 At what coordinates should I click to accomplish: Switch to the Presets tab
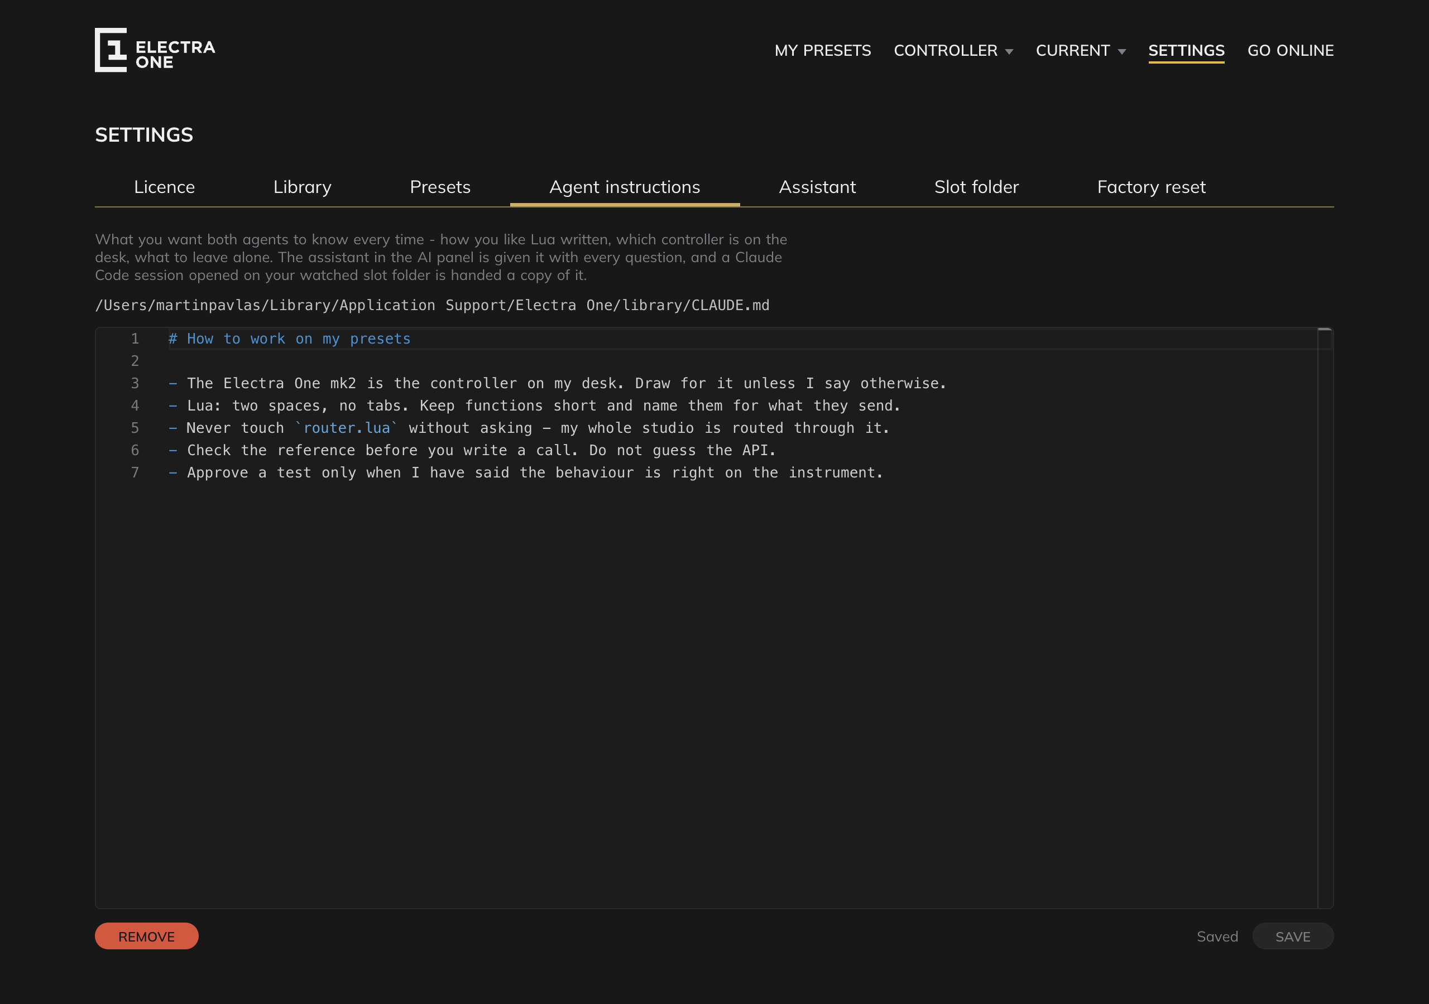tap(440, 187)
